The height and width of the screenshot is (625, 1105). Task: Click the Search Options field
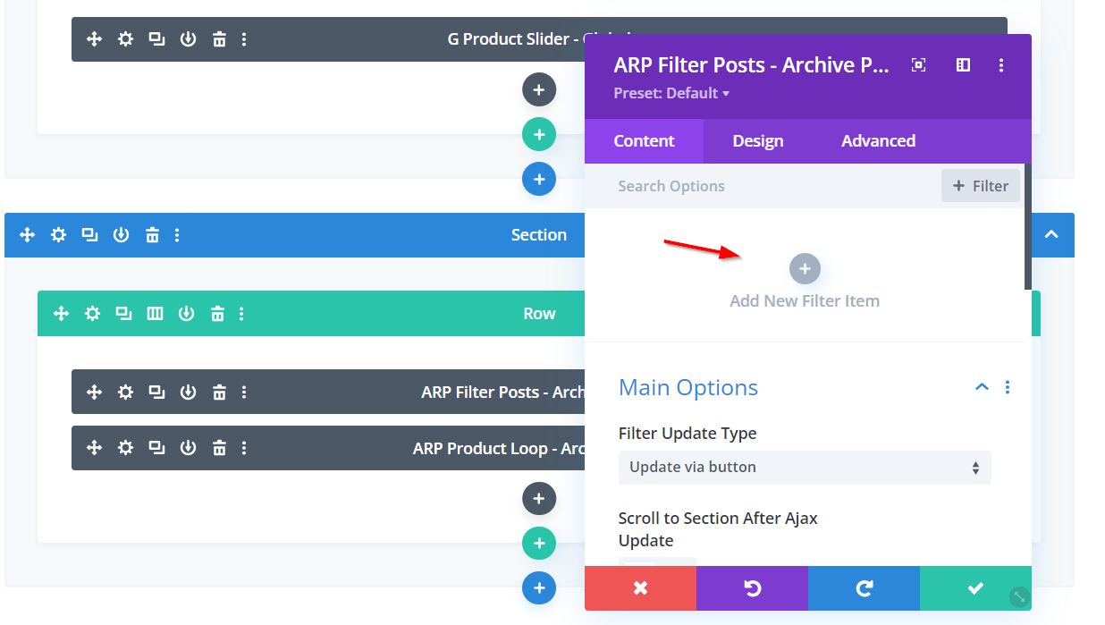pyautogui.click(x=760, y=186)
